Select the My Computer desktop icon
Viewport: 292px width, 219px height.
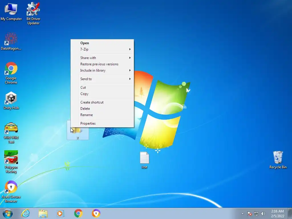[11, 12]
